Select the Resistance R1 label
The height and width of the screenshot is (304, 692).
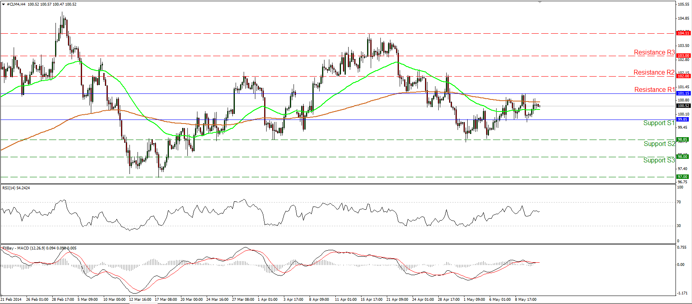point(655,90)
